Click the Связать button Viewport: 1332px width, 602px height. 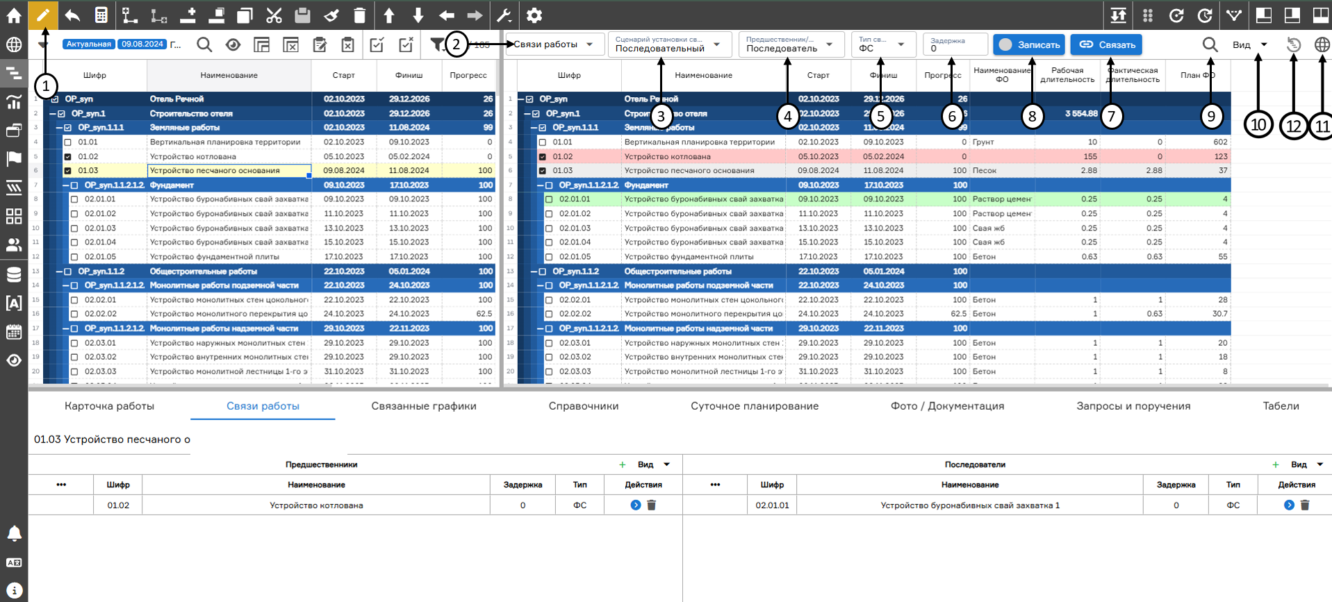point(1106,44)
